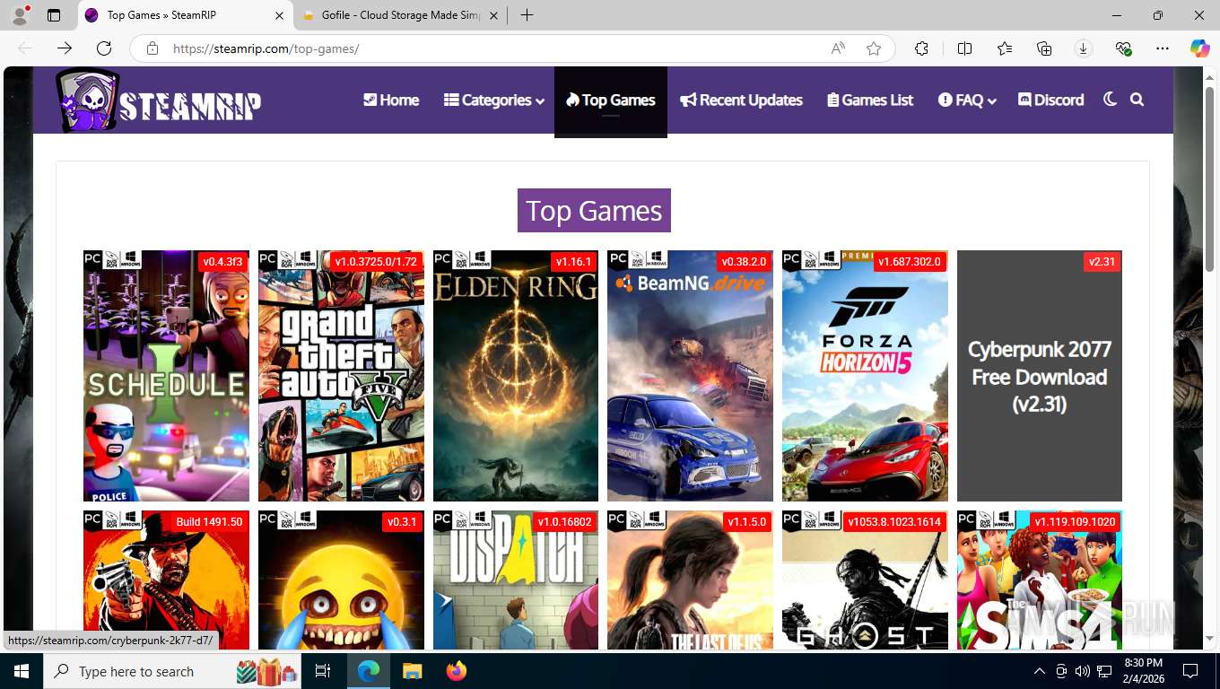Click the v1.16.1 version badge
1220x689 pixels.
[574, 262]
